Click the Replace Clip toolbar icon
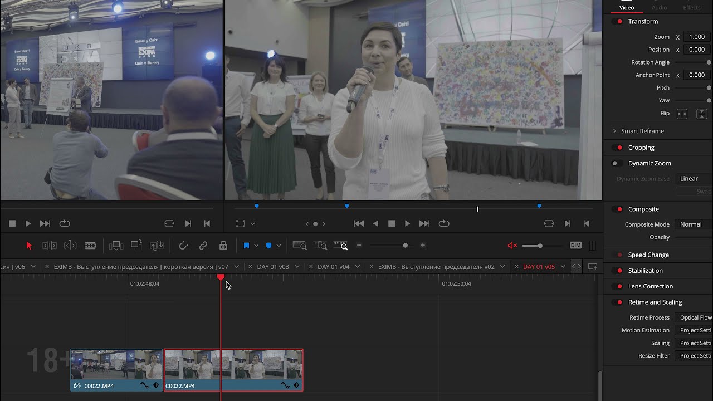 pos(157,246)
